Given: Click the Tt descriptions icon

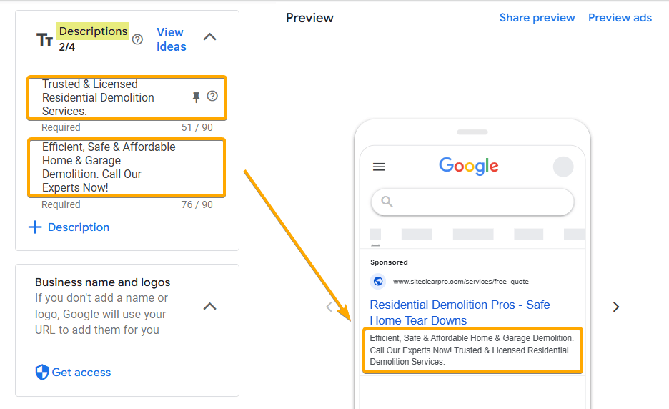Looking at the screenshot, I should (x=44, y=40).
